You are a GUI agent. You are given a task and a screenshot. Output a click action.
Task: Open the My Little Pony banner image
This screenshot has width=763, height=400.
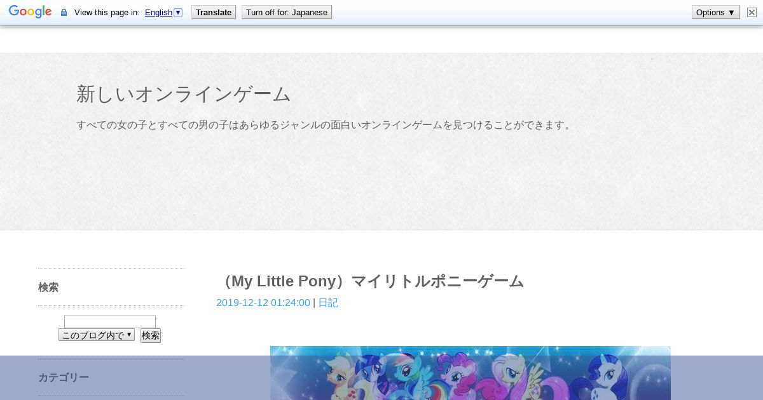pyautogui.click(x=471, y=373)
